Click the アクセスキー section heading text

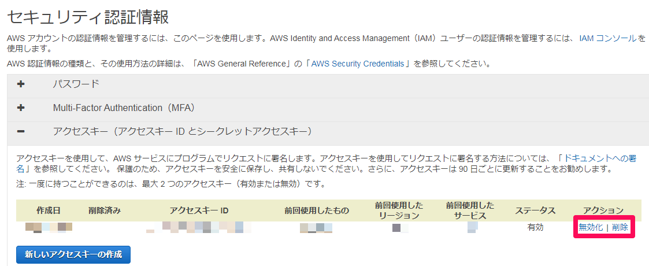click(x=183, y=132)
